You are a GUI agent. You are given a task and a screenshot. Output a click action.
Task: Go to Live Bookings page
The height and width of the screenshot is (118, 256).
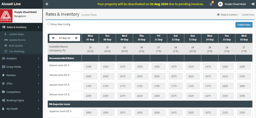click(x=17, y=51)
